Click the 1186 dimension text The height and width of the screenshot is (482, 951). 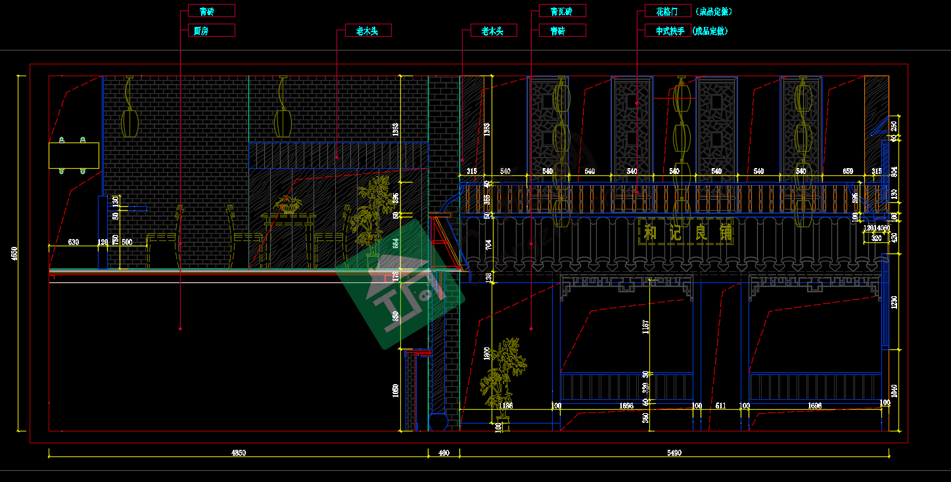click(x=506, y=406)
